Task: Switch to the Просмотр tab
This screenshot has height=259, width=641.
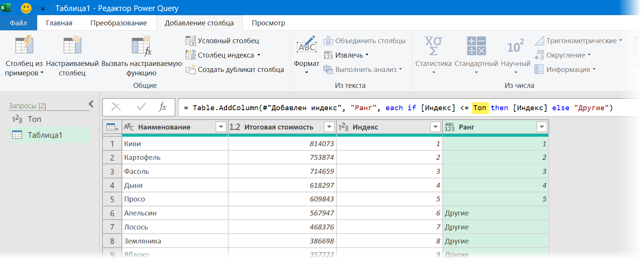Action: tap(268, 23)
